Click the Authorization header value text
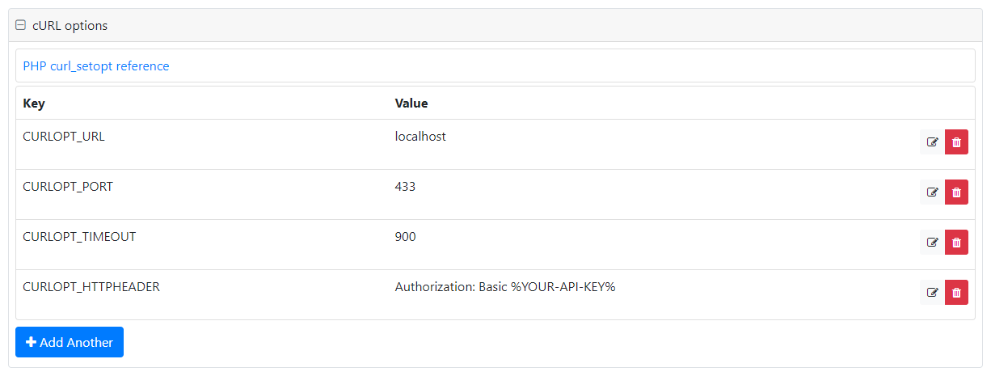The width and height of the screenshot is (991, 376). click(x=505, y=287)
